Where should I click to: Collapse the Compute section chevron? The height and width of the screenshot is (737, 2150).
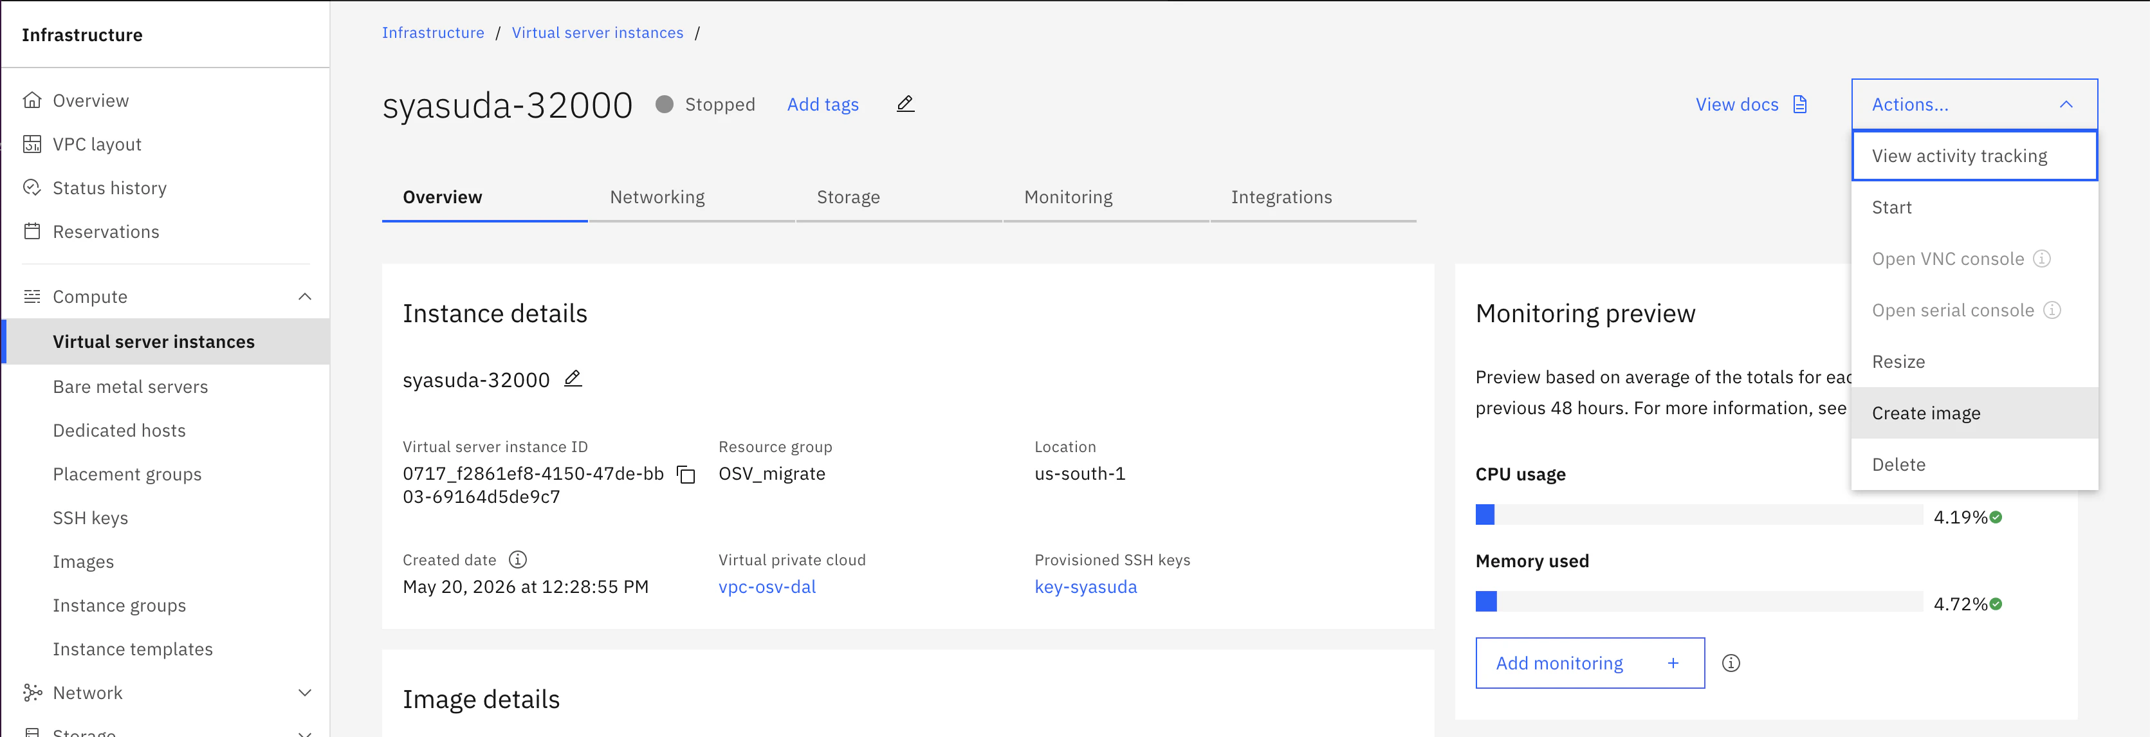(305, 296)
